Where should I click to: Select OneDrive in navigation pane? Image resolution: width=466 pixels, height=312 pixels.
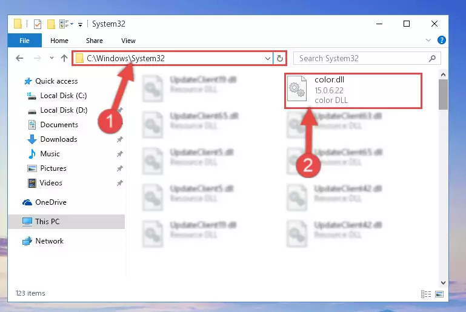pos(45,202)
